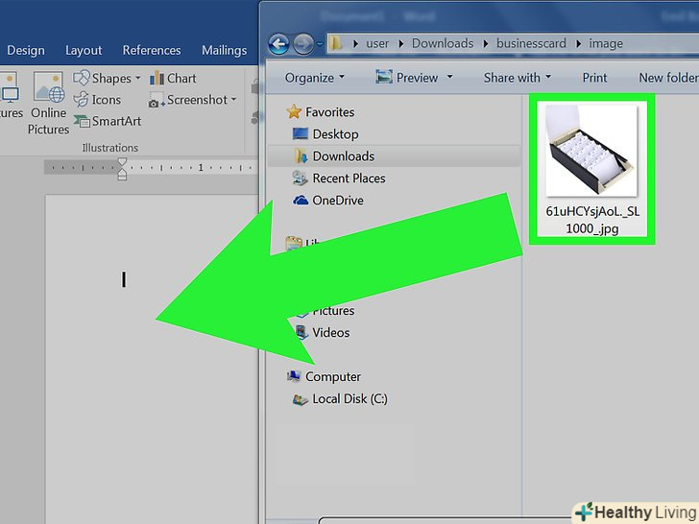Click the Explorer Forward arrow button
Screen dimensions: 699x524
(x=303, y=44)
